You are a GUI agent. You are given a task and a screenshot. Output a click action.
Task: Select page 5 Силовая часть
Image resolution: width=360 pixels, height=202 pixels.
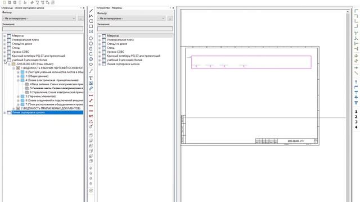pos(56,88)
